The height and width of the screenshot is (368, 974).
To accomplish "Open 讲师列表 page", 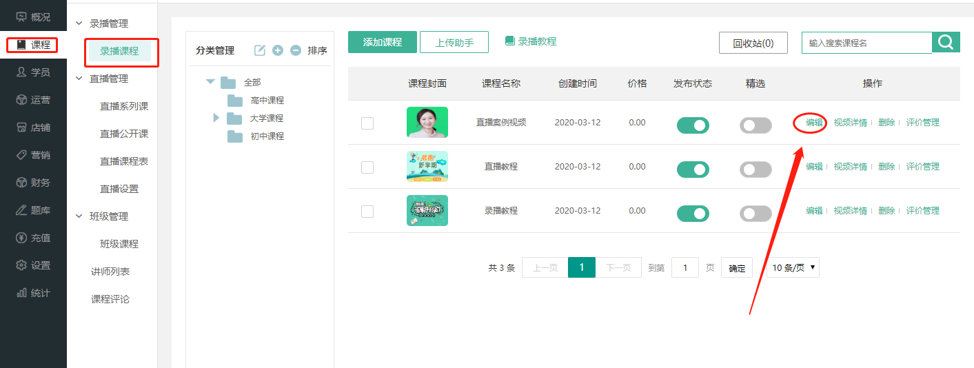I will pyautogui.click(x=110, y=272).
